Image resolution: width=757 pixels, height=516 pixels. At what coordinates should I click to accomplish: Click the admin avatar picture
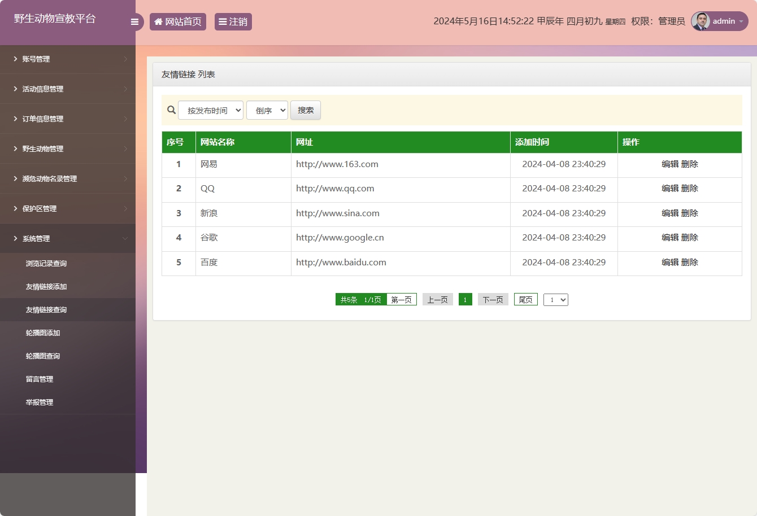pyautogui.click(x=701, y=21)
